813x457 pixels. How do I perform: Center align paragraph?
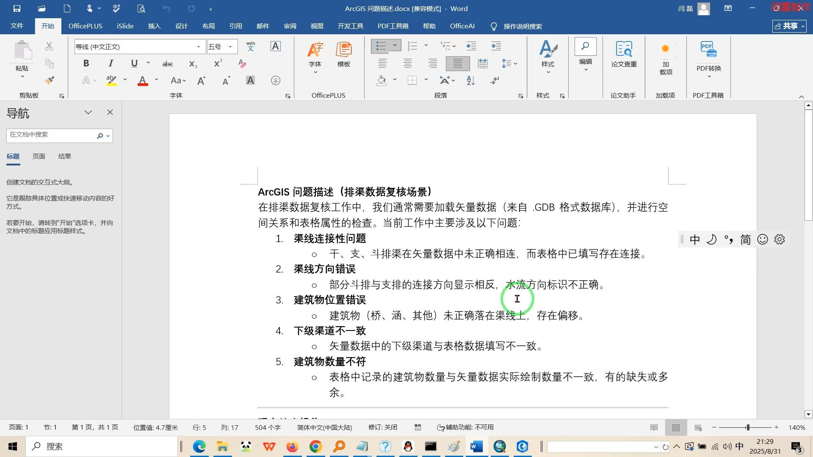click(x=407, y=63)
